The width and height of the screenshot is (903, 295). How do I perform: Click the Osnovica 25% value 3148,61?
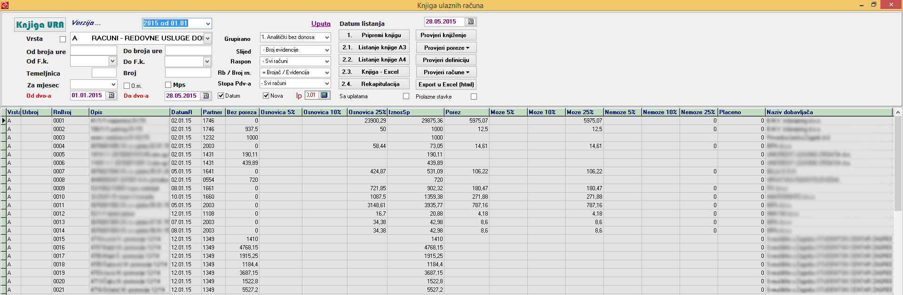point(367,205)
